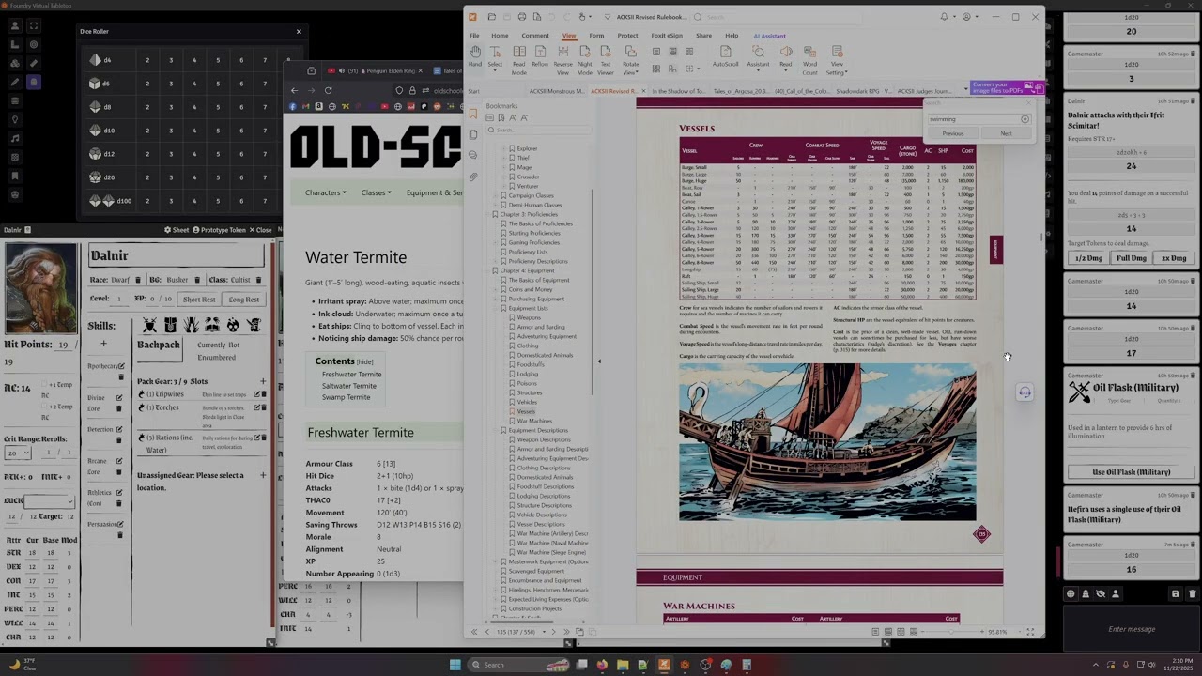Click the Long Rest button
1202x676 pixels.
tap(243, 300)
